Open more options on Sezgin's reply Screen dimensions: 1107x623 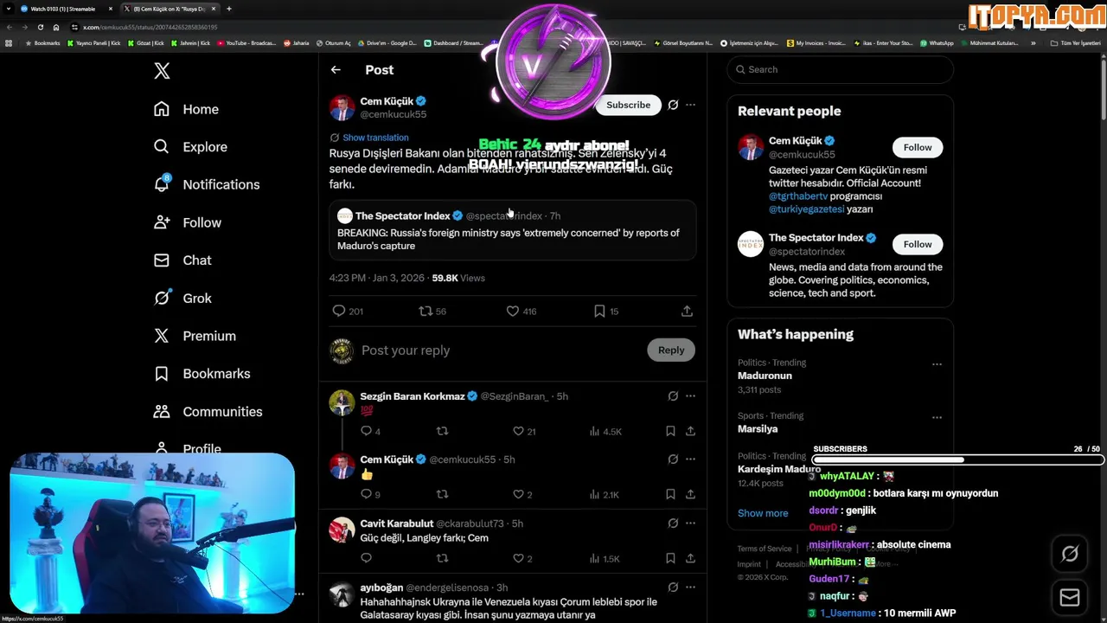tap(690, 396)
